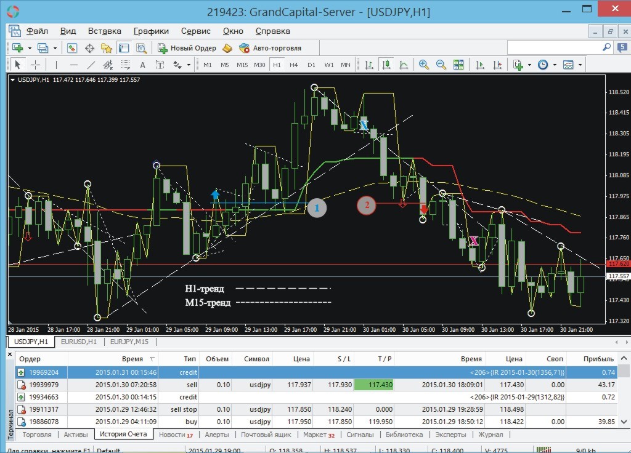Screen dimensions: 631x453
Task: Pick the Fibonacci retracement tool
Action: [x=125, y=65]
